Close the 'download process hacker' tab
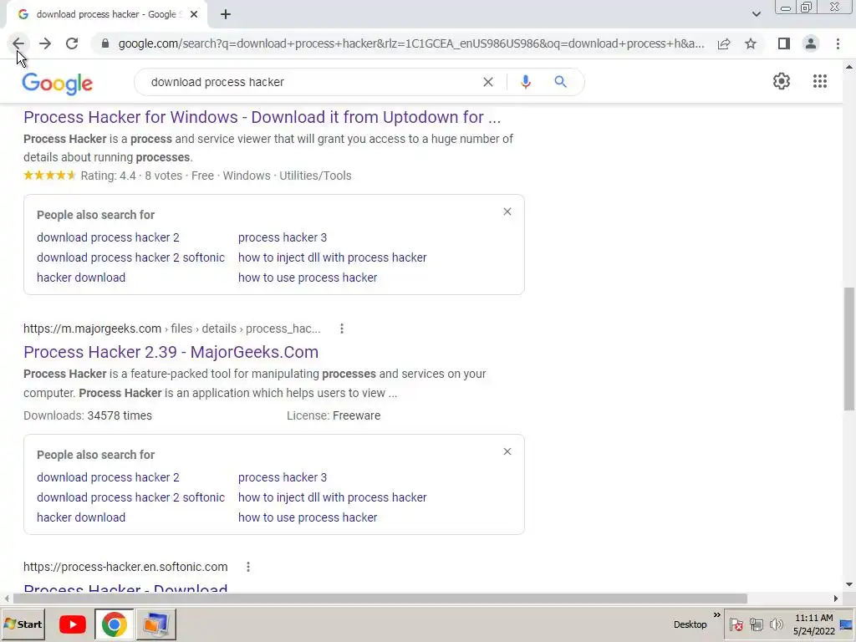 tap(194, 14)
